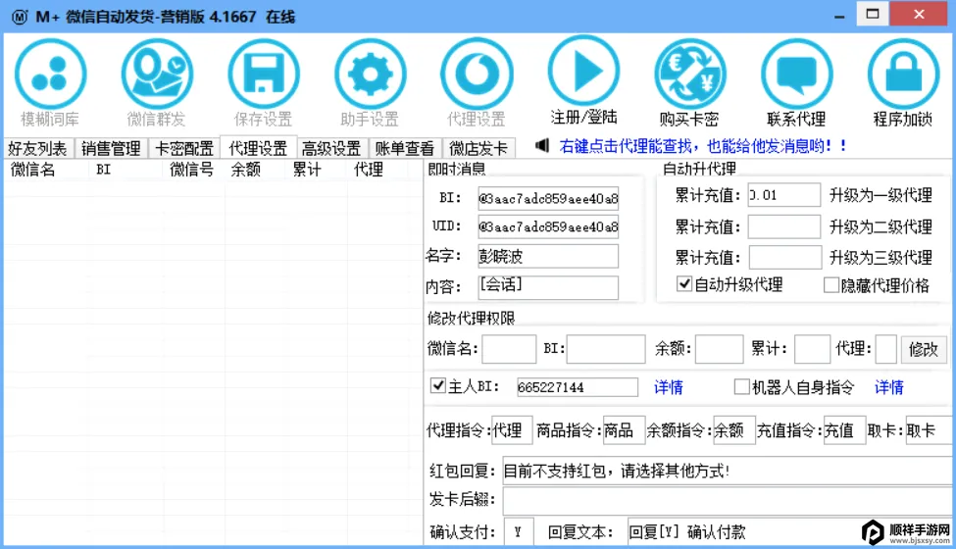Open the 代理设置 toolbar icon

tap(477, 74)
